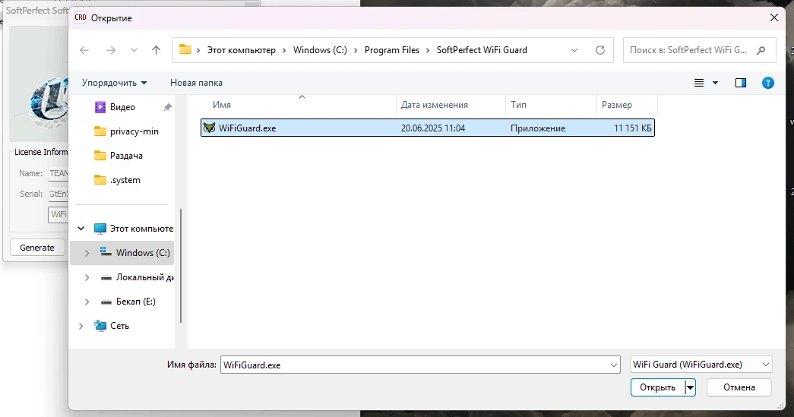Toggle the preview pane icon
This screenshot has width=794, height=417.
coord(741,83)
